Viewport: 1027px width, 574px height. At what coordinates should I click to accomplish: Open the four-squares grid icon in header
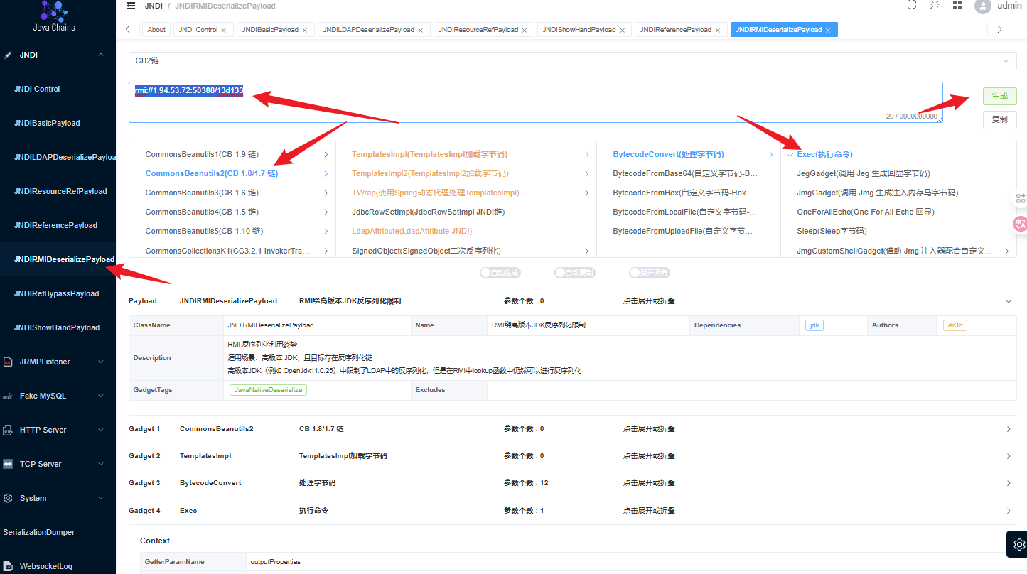[957, 5]
